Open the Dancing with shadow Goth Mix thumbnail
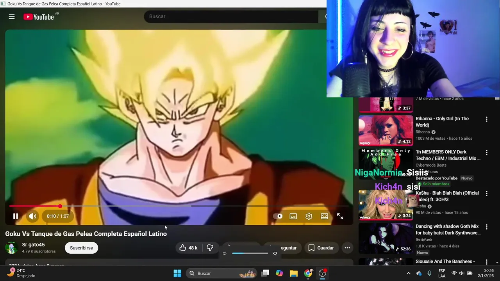 coord(386,238)
